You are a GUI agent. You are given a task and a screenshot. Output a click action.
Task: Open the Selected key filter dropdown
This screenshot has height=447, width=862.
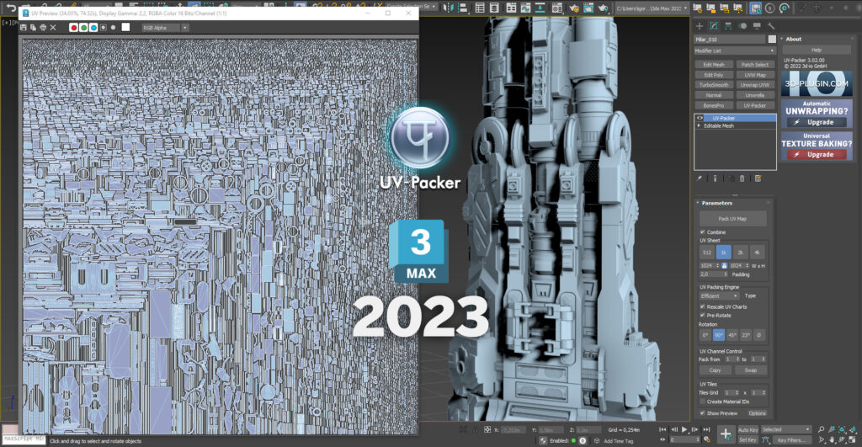pyautogui.click(x=786, y=429)
